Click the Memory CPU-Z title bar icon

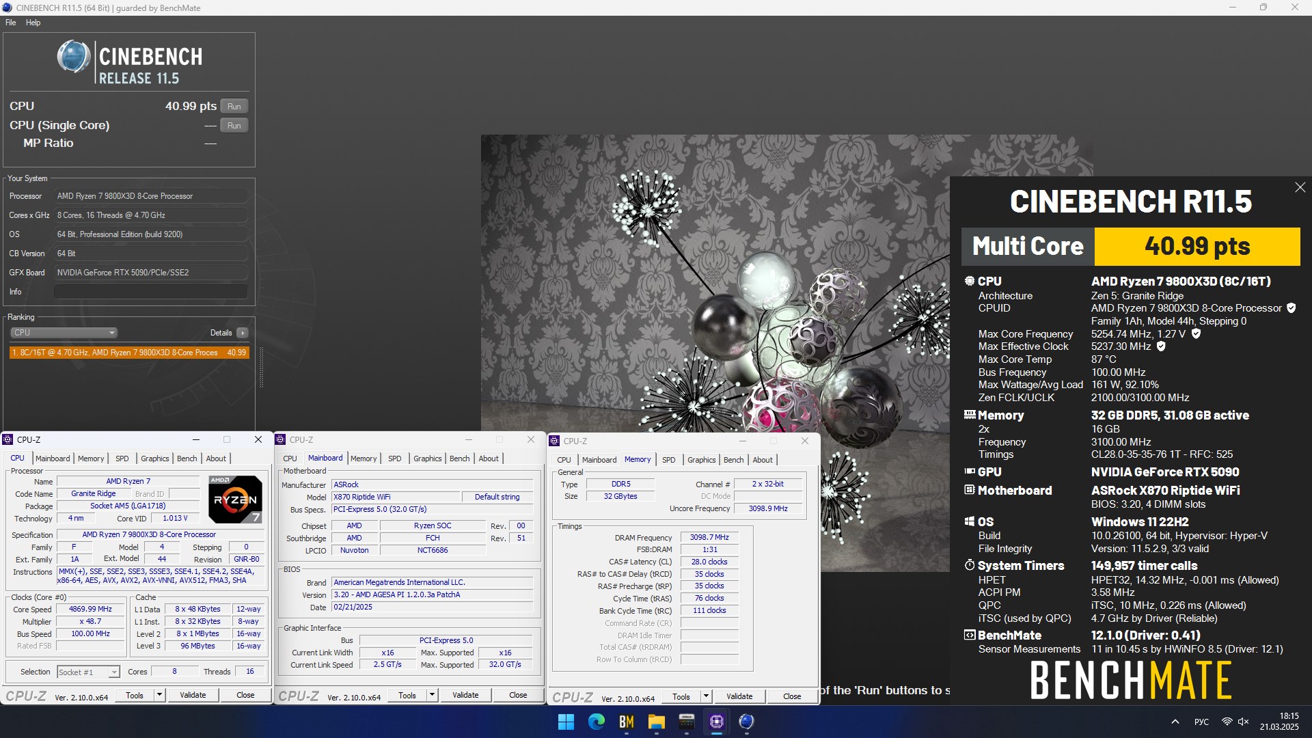point(554,441)
